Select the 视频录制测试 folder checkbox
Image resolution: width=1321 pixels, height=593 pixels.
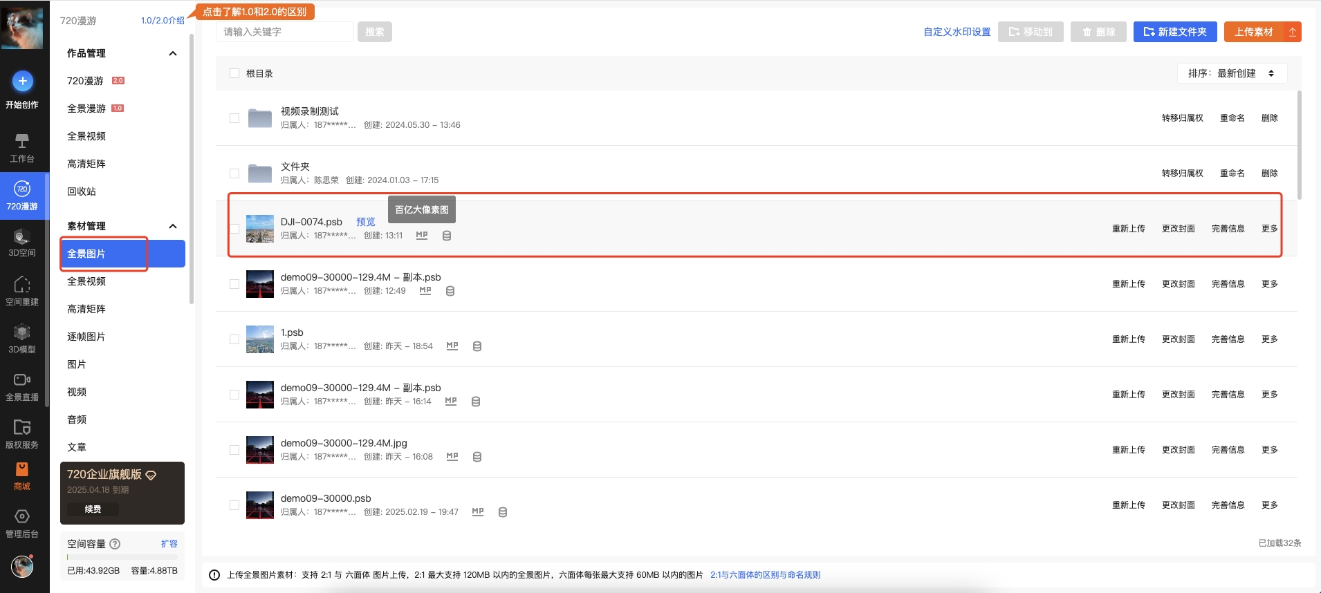pyautogui.click(x=234, y=118)
